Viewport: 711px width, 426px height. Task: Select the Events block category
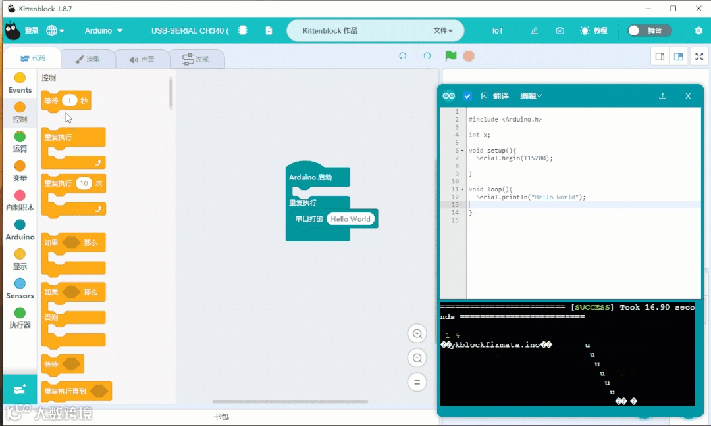tap(20, 83)
